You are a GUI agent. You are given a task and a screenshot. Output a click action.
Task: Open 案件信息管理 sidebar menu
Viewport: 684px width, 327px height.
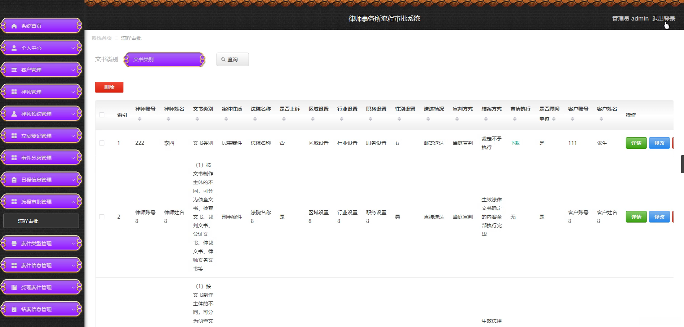pos(41,265)
